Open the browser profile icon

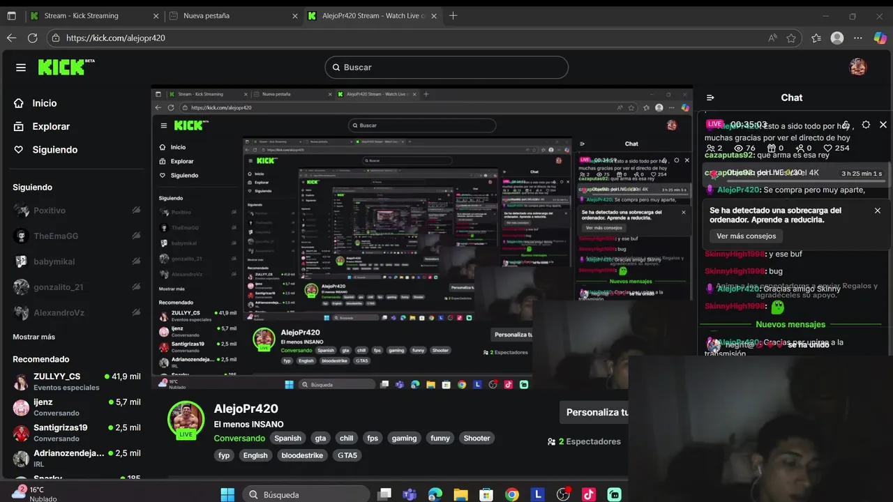pos(837,38)
